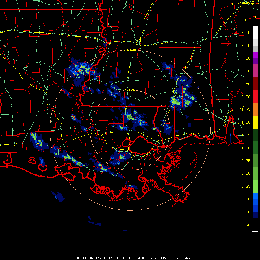Click the '2.00' scale label
260x260 pixels.
coord(246,97)
